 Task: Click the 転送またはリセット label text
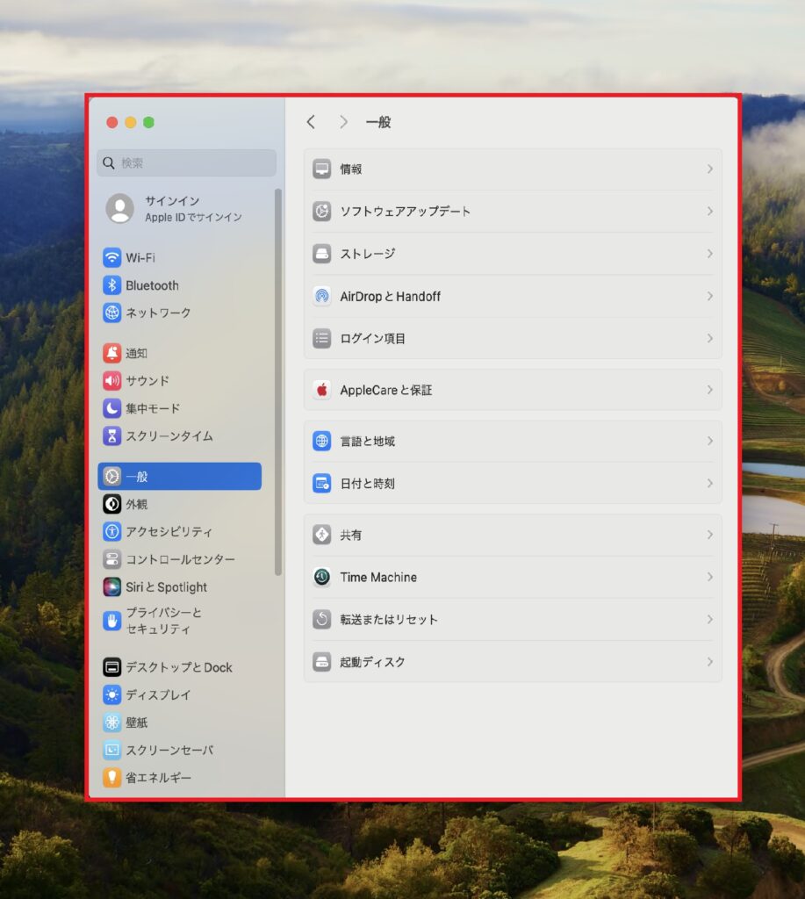click(x=389, y=619)
